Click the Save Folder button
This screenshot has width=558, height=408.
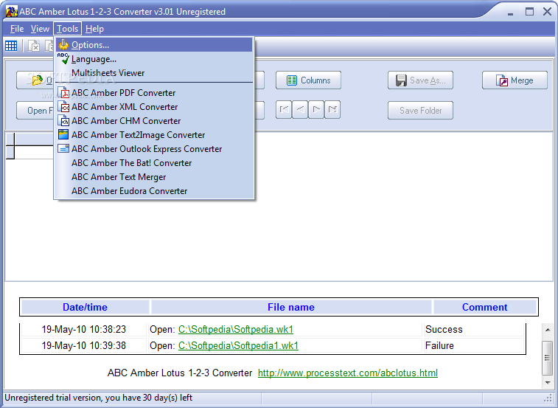point(420,111)
